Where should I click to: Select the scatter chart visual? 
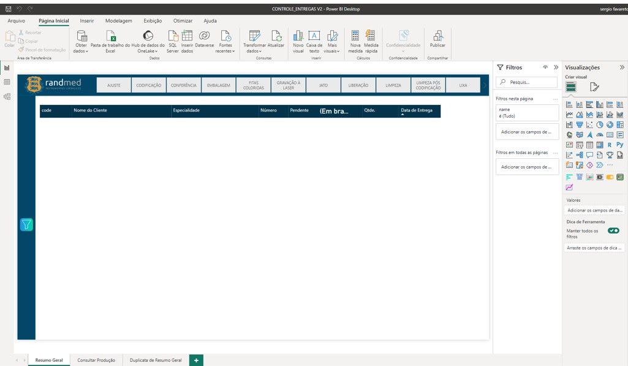pos(589,124)
